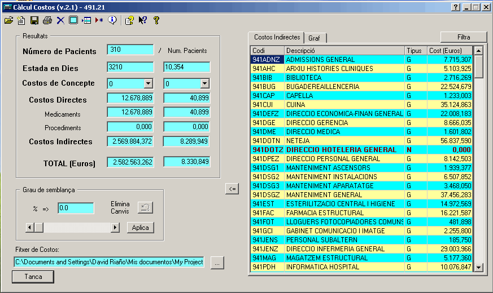Click the blue X delete icon
This screenshot has width=493, height=293.
pyautogui.click(x=60, y=20)
